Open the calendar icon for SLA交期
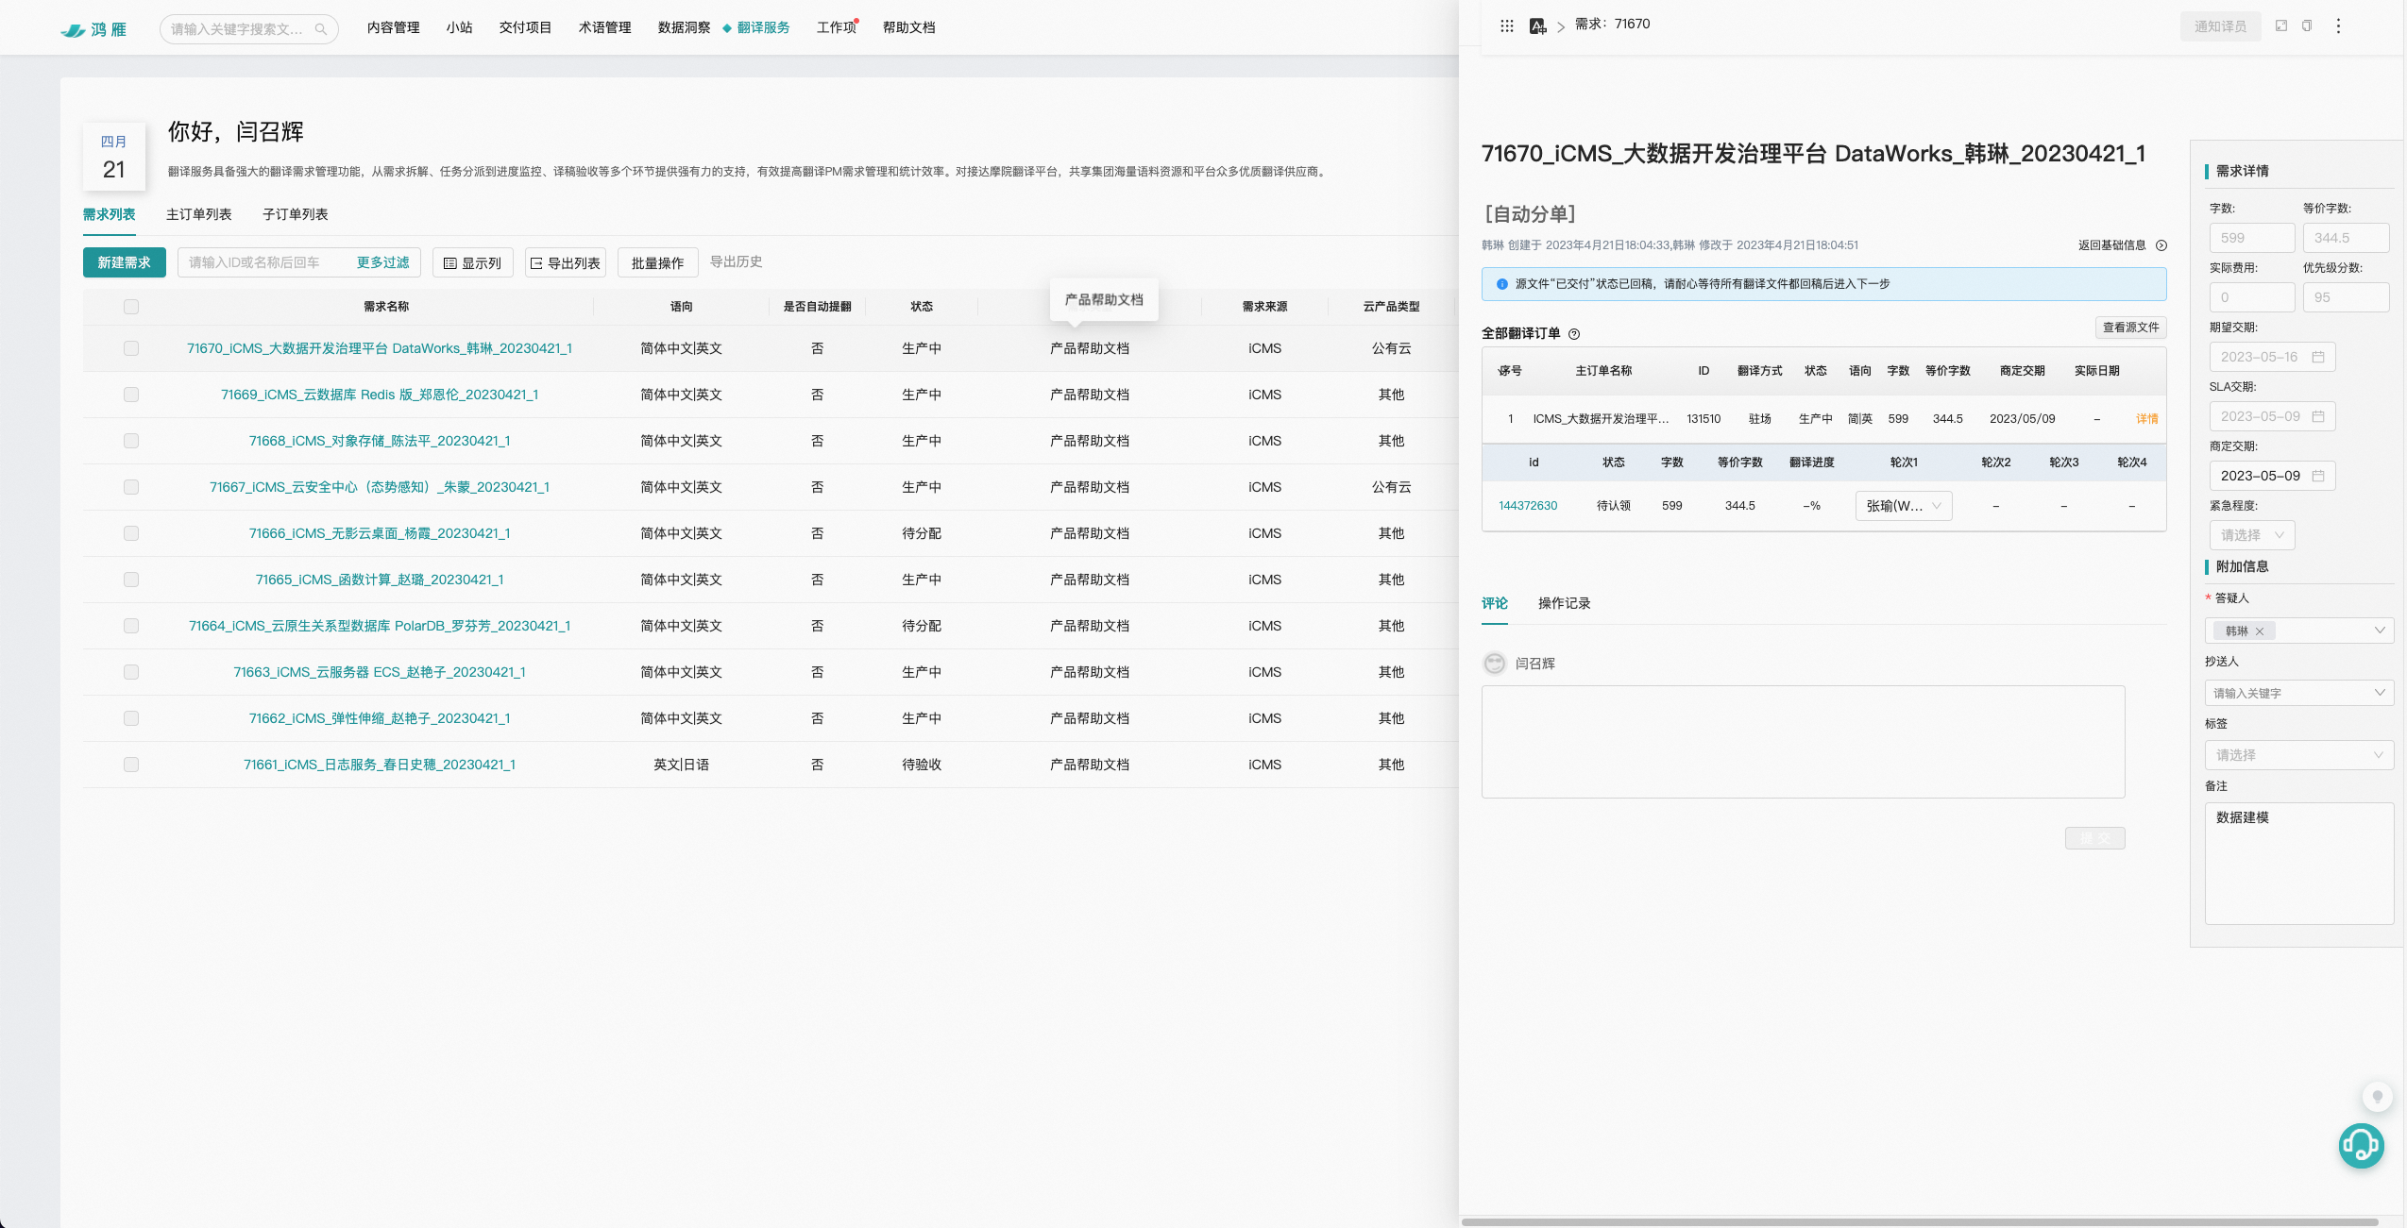 click(x=2317, y=416)
